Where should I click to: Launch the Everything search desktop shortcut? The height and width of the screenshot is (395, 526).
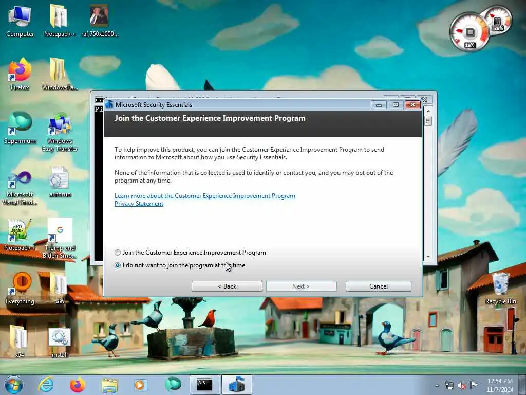click(x=20, y=288)
